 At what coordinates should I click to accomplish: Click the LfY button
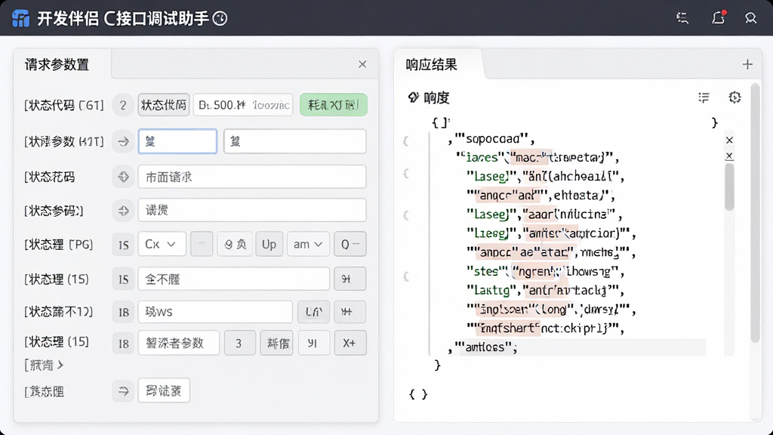(x=313, y=312)
